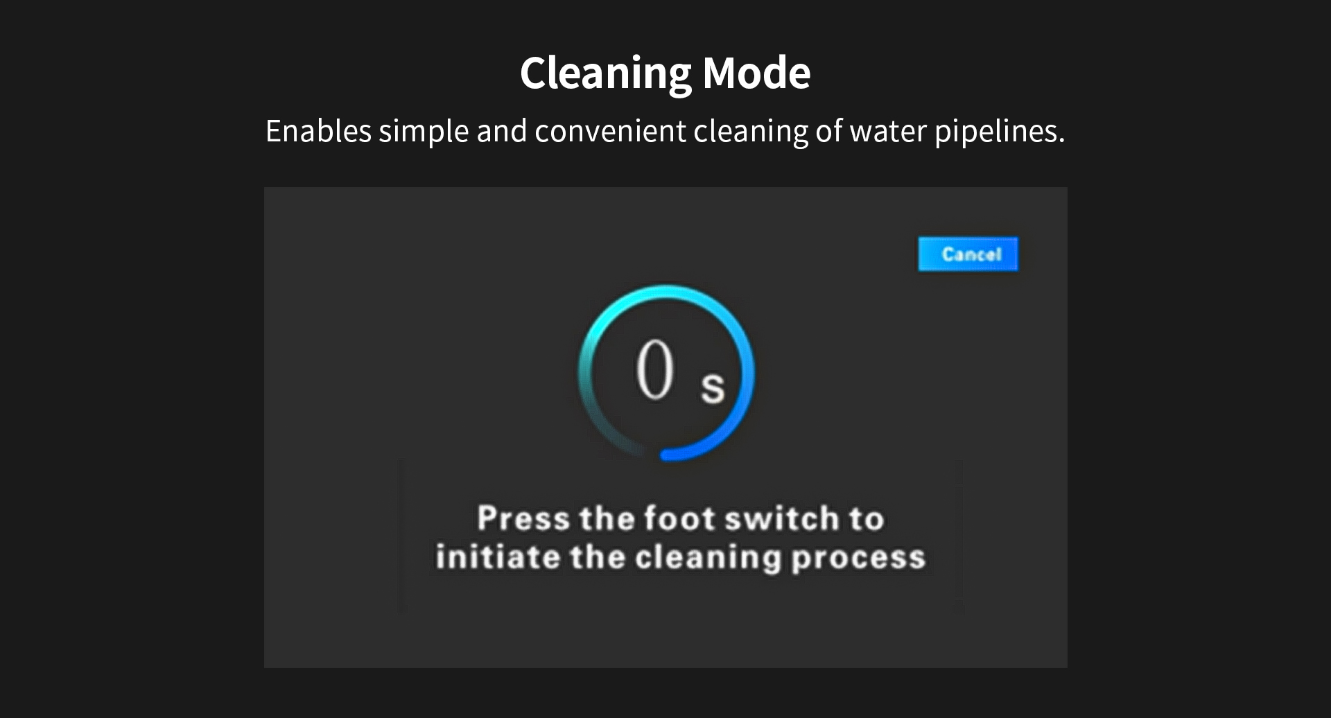Click the cyan top arc of the timer ring
The image size is (1331, 718).
point(665,291)
